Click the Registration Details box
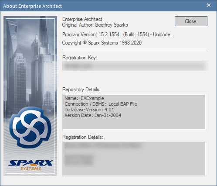 point(134,158)
